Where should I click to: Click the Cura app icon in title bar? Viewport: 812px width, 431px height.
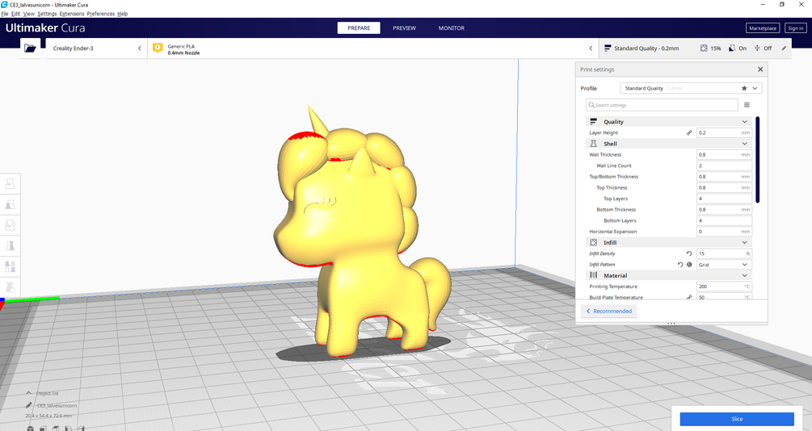[5, 4]
